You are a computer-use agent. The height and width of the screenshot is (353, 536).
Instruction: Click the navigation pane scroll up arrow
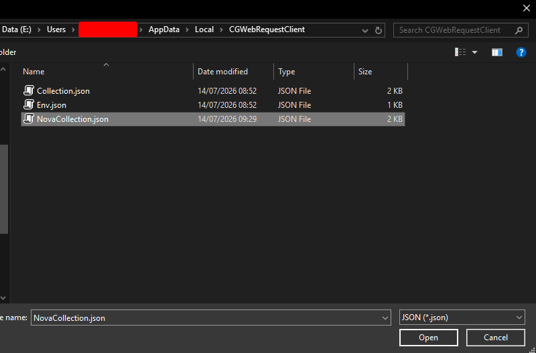3,70
